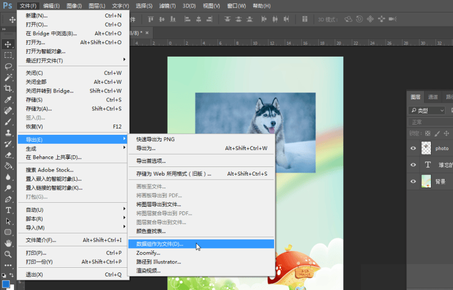Select the Hand tool
The height and width of the screenshot is (290, 453).
pyautogui.click(x=8, y=243)
